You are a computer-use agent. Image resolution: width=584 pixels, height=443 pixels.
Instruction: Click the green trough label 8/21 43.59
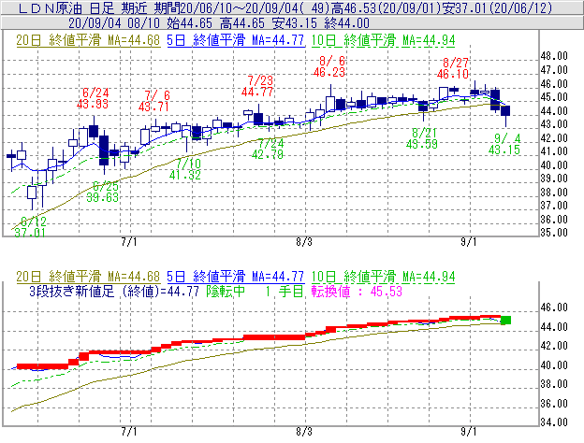422,138
